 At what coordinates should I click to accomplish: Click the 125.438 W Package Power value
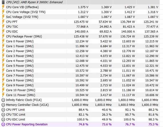(x=81, y=36)
